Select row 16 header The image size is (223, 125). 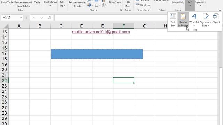click(4, 48)
